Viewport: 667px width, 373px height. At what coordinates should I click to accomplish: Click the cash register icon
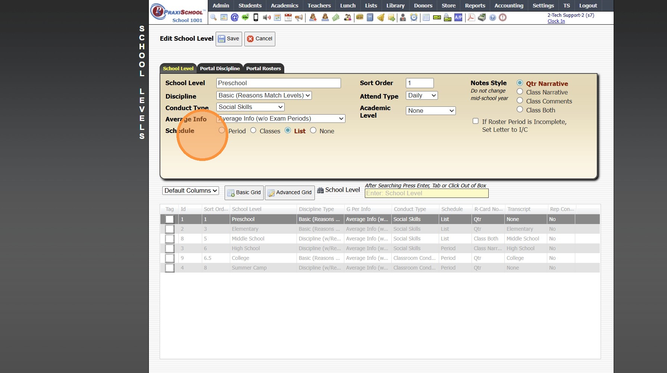coord(482,18)
